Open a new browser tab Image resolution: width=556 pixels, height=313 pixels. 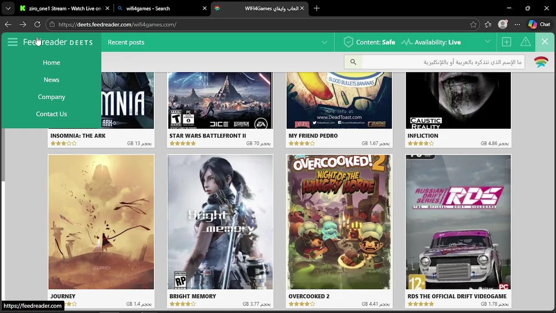point(317,8)
